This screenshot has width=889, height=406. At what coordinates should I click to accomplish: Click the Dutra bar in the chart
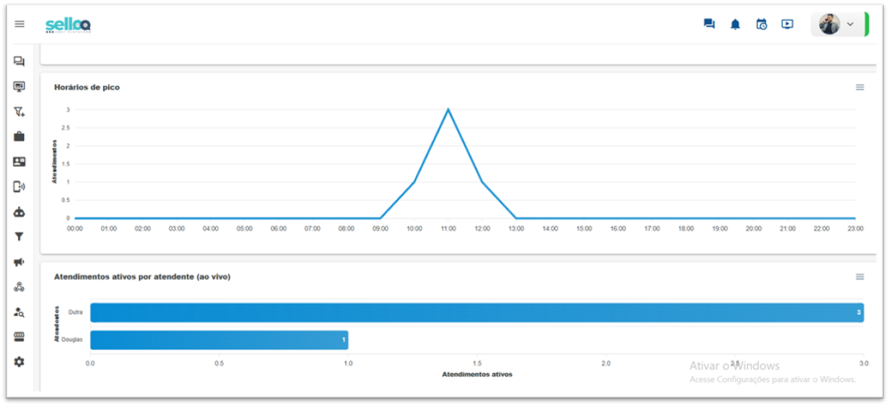[x=476, y=312]
